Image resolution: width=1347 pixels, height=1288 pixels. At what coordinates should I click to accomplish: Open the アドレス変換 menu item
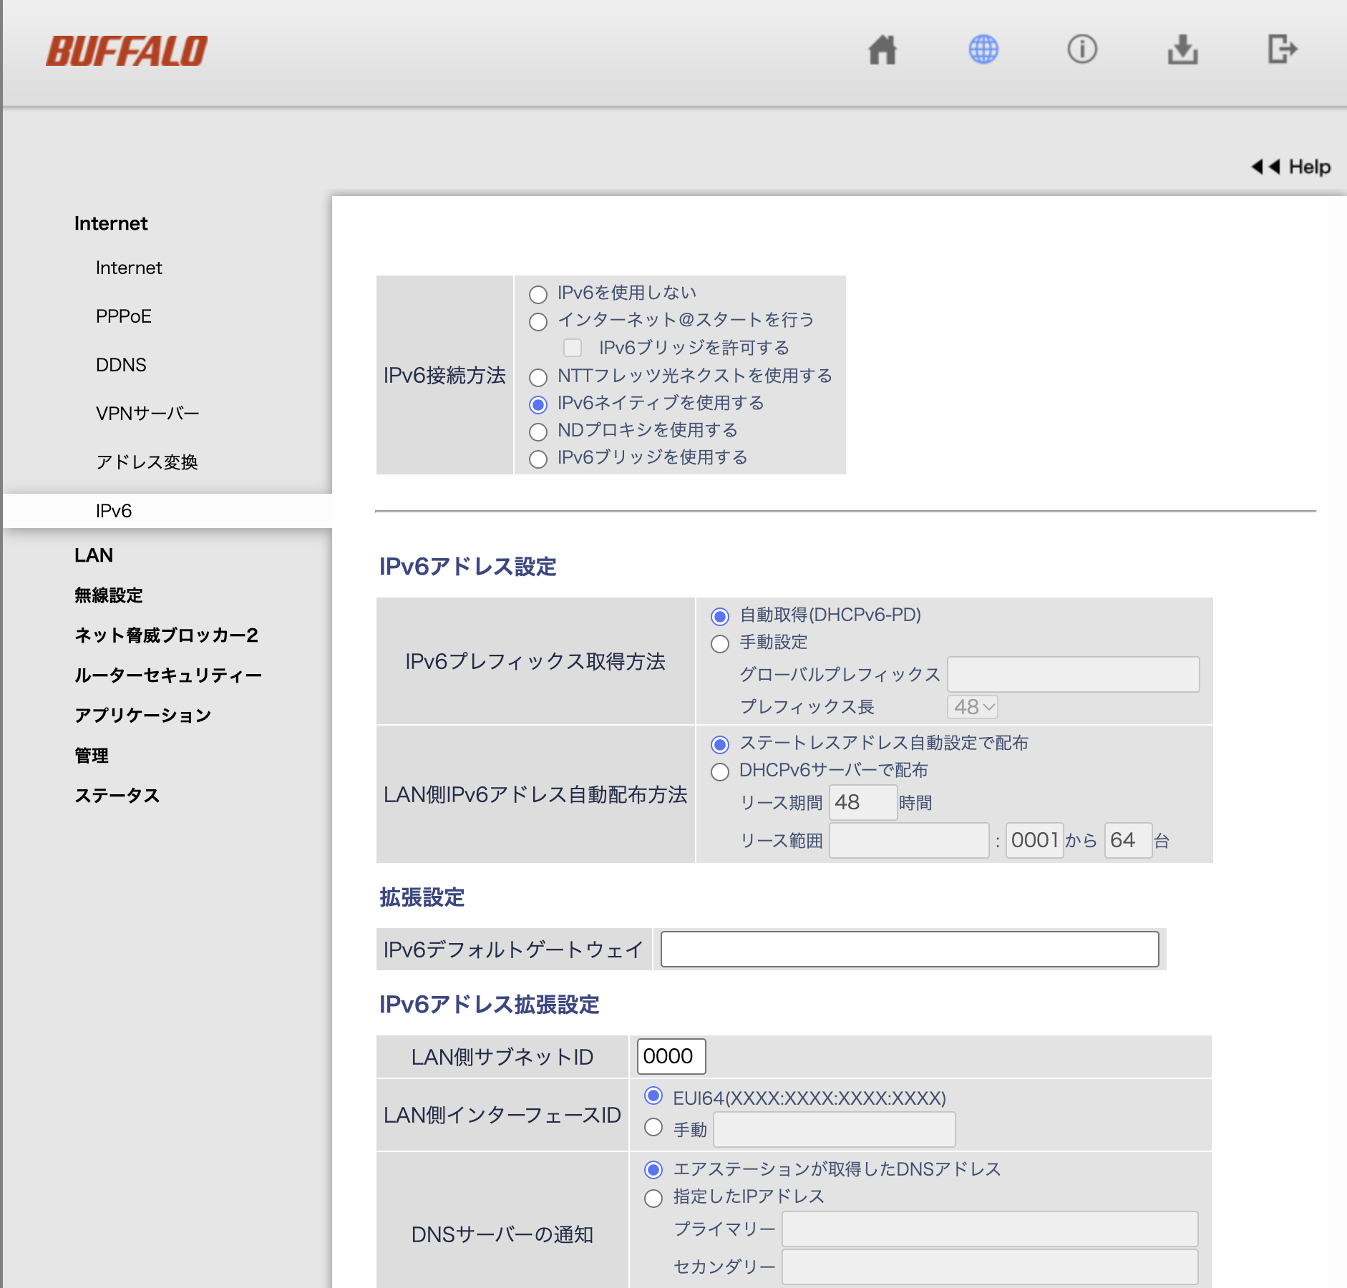147,462
